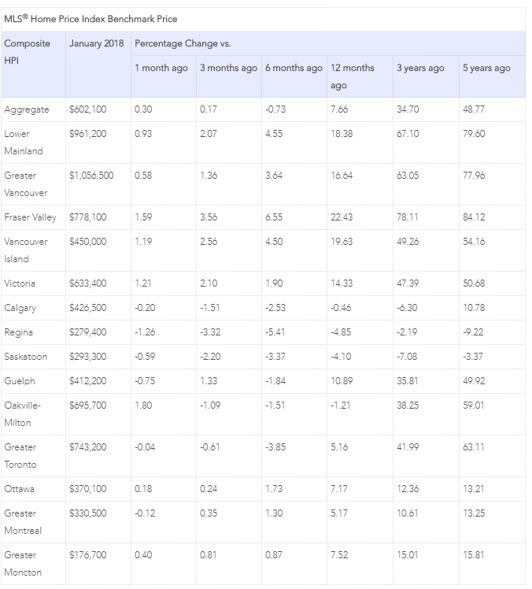Select the Fraser Valley row label
The image size is (532, 589).
(30, 217)
